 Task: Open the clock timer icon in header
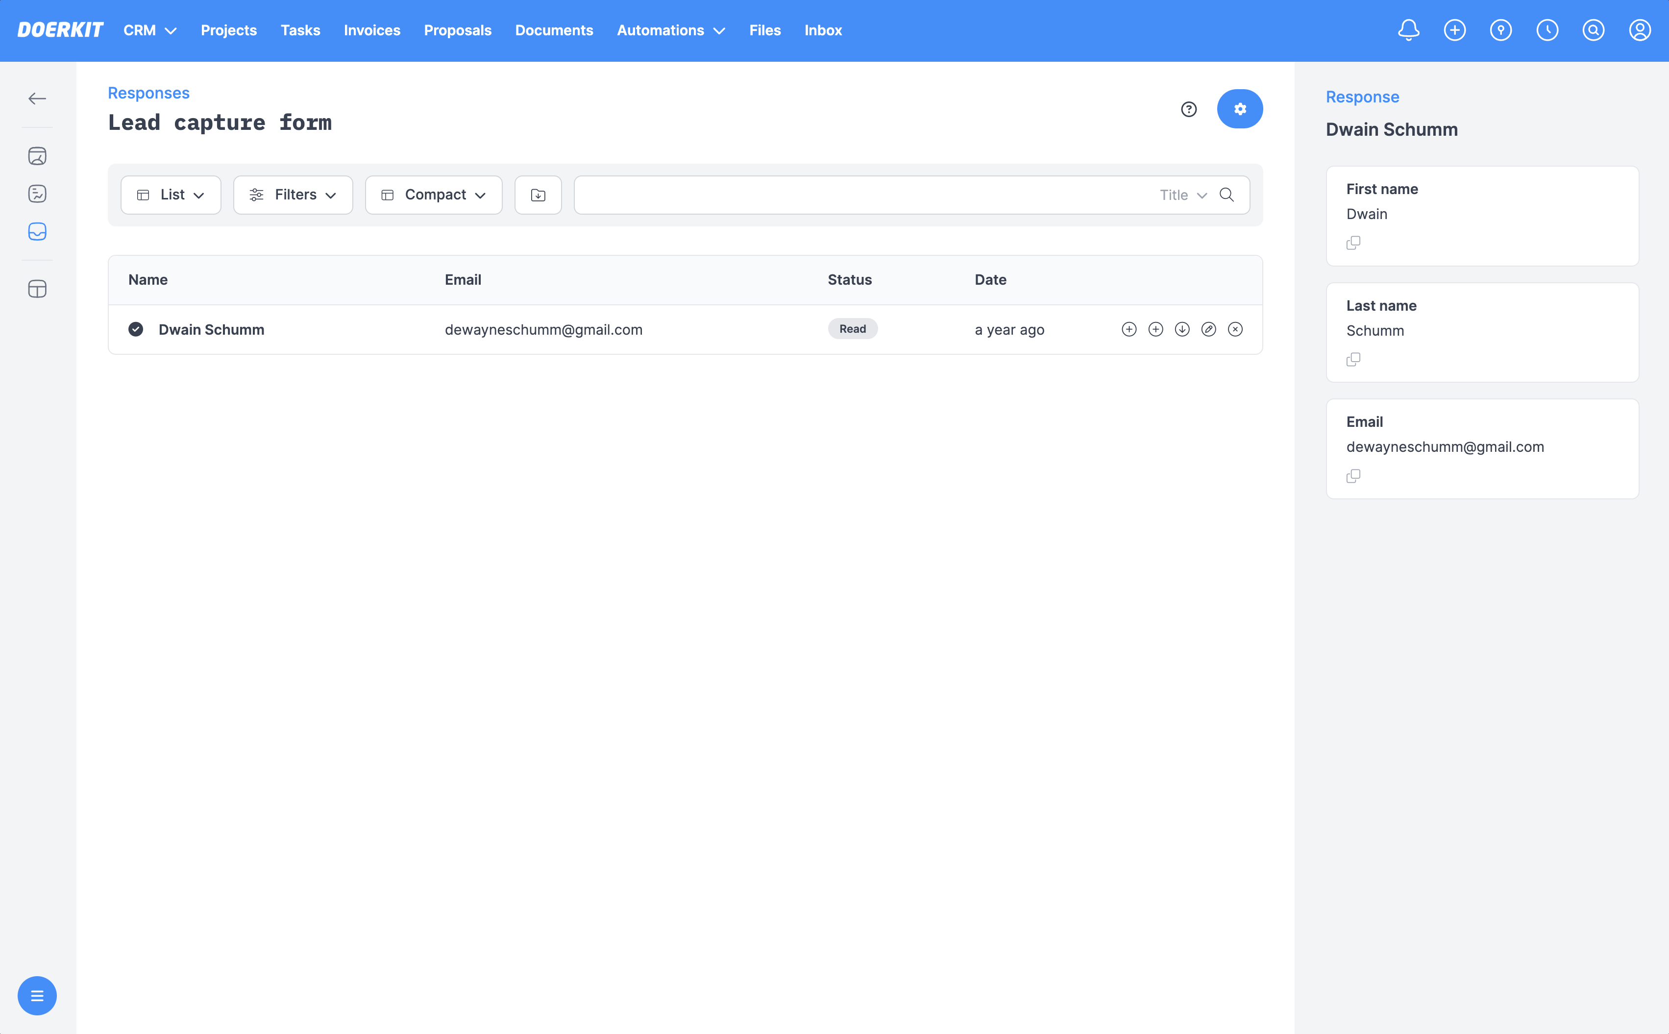1546,30
